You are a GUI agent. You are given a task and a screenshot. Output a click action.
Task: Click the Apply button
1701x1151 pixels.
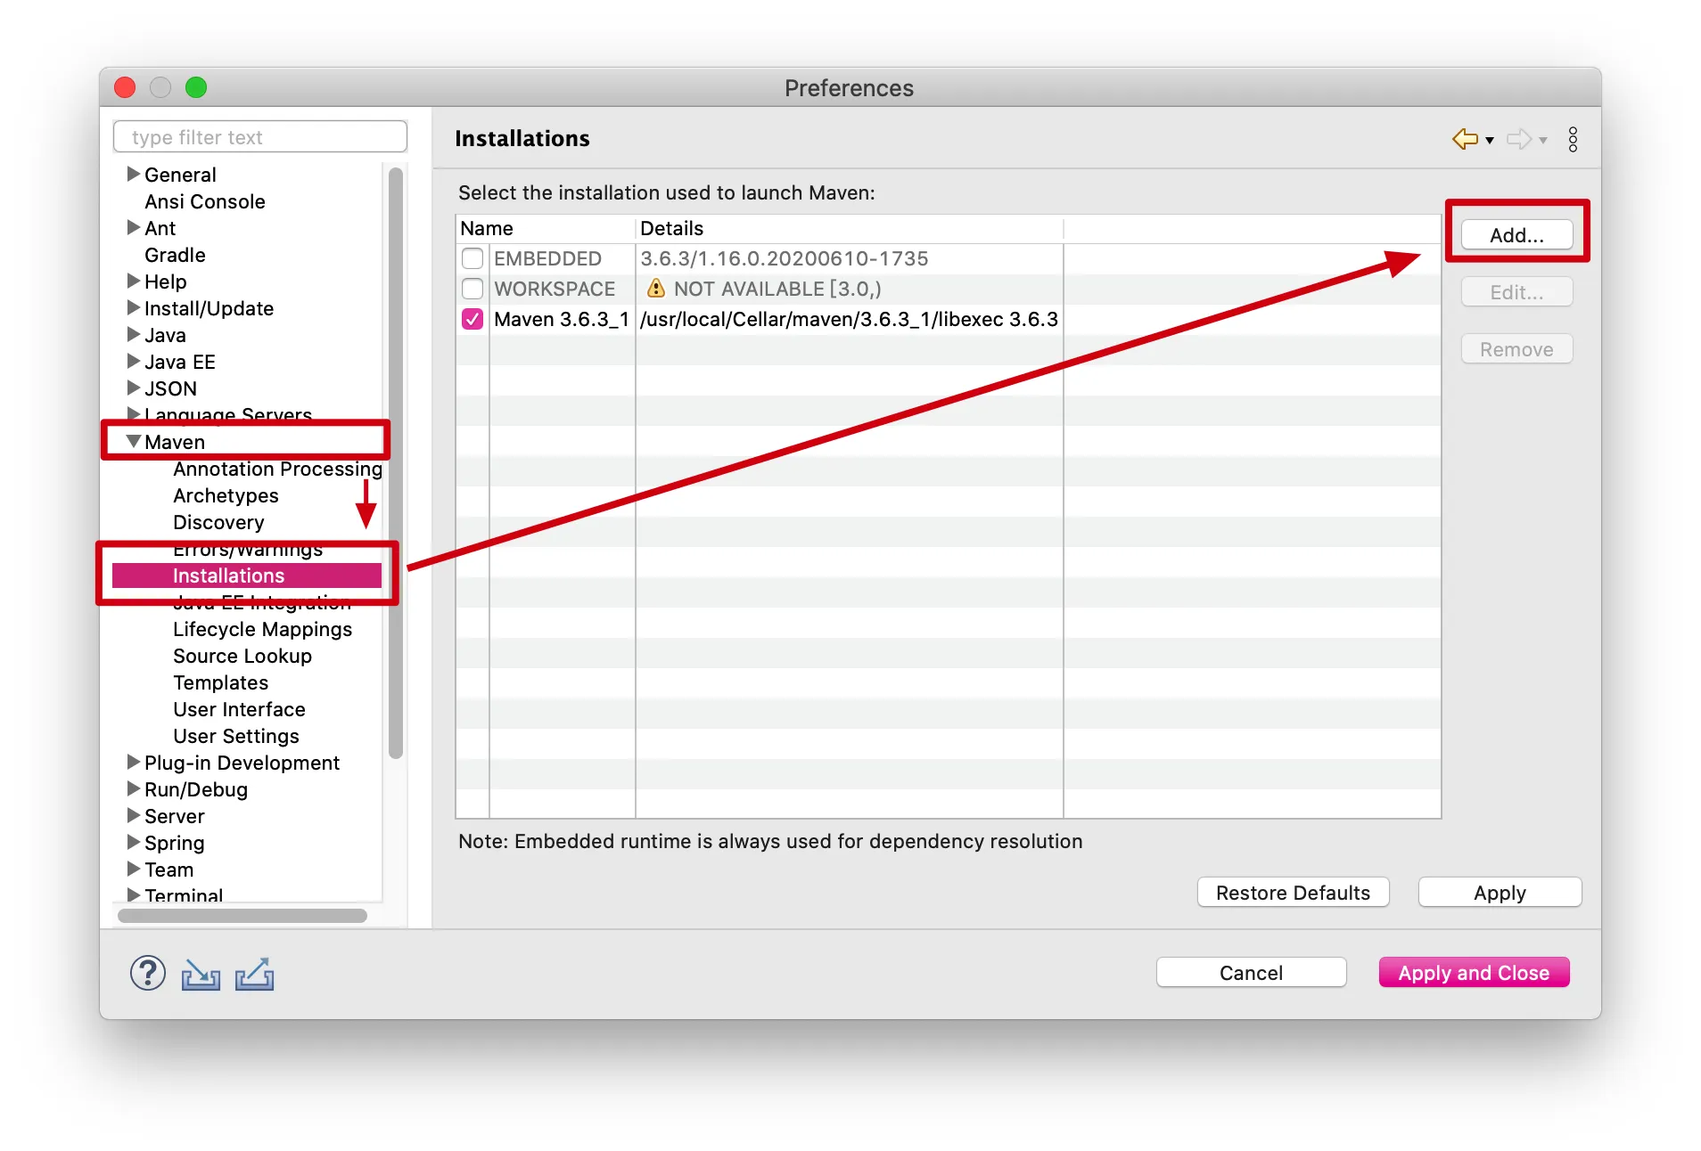tap(1500, 893)
